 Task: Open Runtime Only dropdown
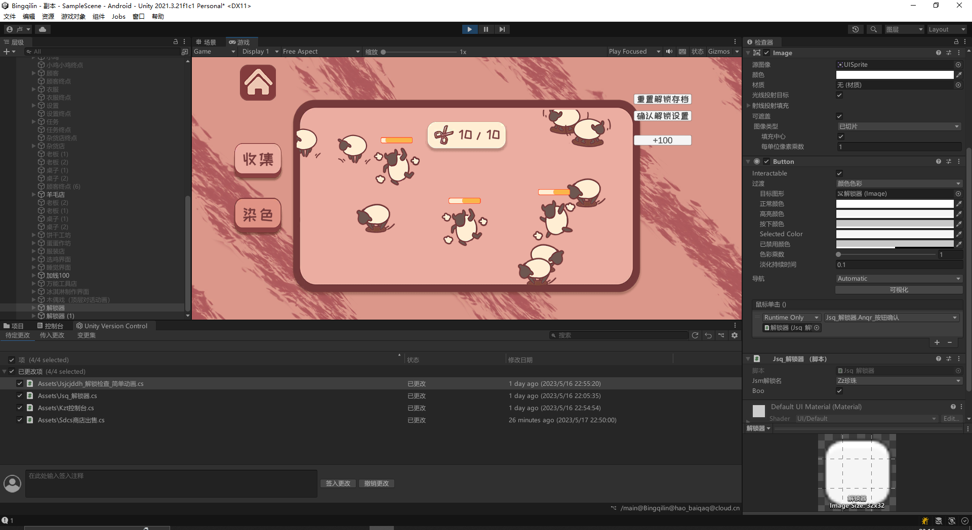(791, 318)
